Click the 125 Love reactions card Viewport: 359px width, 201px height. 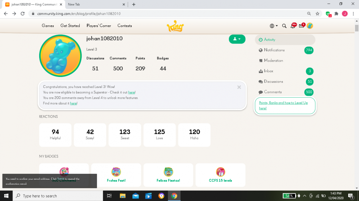tap(160, 135)
